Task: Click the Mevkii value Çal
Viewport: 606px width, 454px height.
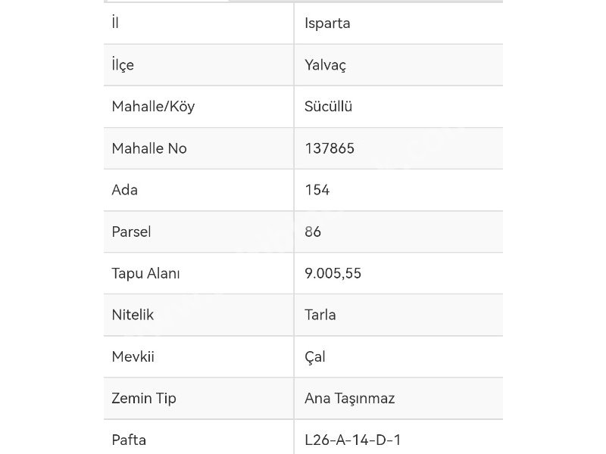Action: (315, 356)
